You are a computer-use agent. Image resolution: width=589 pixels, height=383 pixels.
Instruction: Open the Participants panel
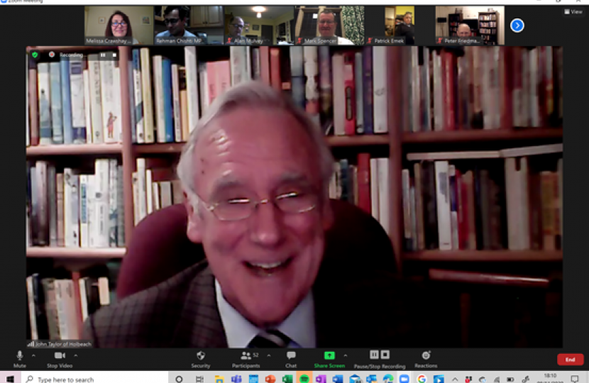247,356
